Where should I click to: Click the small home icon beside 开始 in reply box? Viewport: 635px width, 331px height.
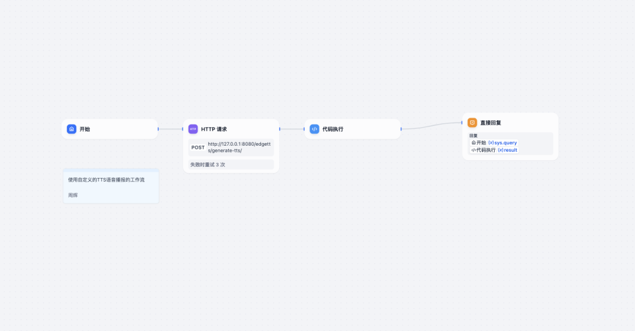473,143
